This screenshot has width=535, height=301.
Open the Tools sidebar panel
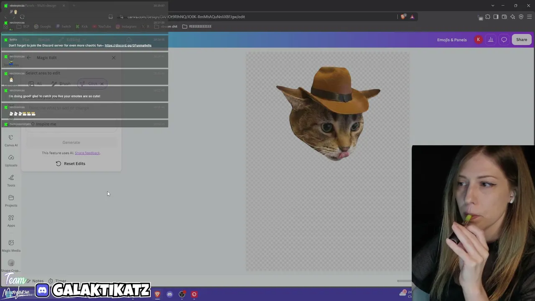pyautogui.click(x=11, y=181)
